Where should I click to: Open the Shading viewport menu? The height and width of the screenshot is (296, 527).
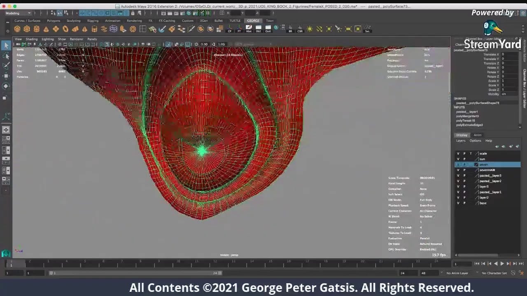(x=31, y=39)
